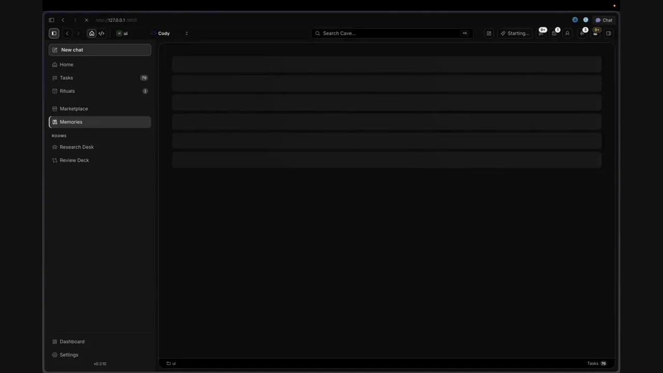663x373 pixels.
Task: Open Home in the sidebar
Action: click(x=100, y=65)
